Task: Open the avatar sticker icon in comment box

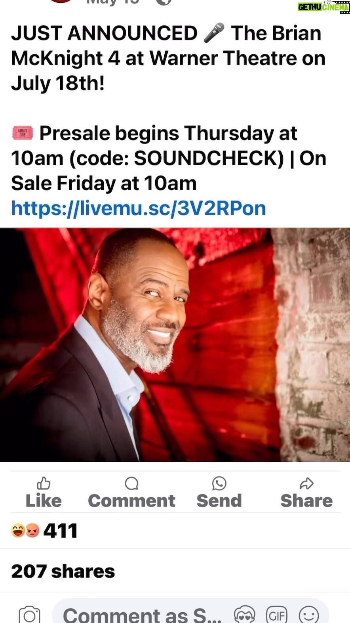Action: [244, 615]
